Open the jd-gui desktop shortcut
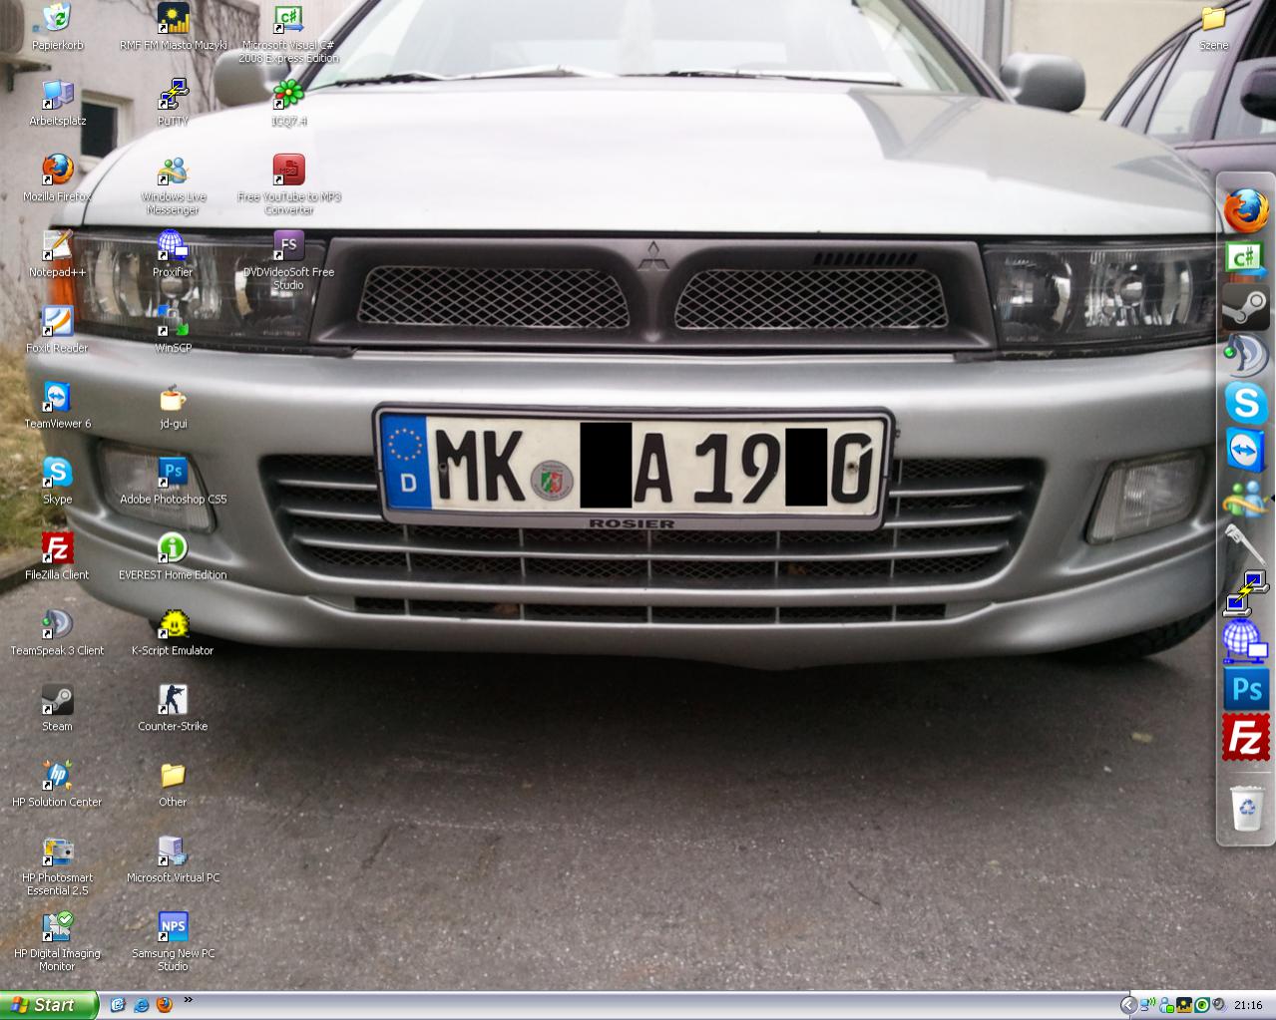This screenshot has width=1276, height=1020. [x=173, y=406]
